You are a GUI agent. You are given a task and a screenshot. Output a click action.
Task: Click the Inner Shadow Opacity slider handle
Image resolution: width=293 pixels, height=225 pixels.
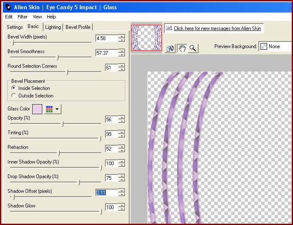(x=101, y=168)
